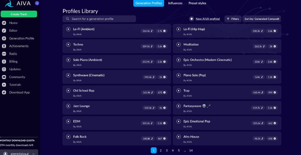Play the Old School Rap preview
The image size is (301, 155).
point(68,91)
